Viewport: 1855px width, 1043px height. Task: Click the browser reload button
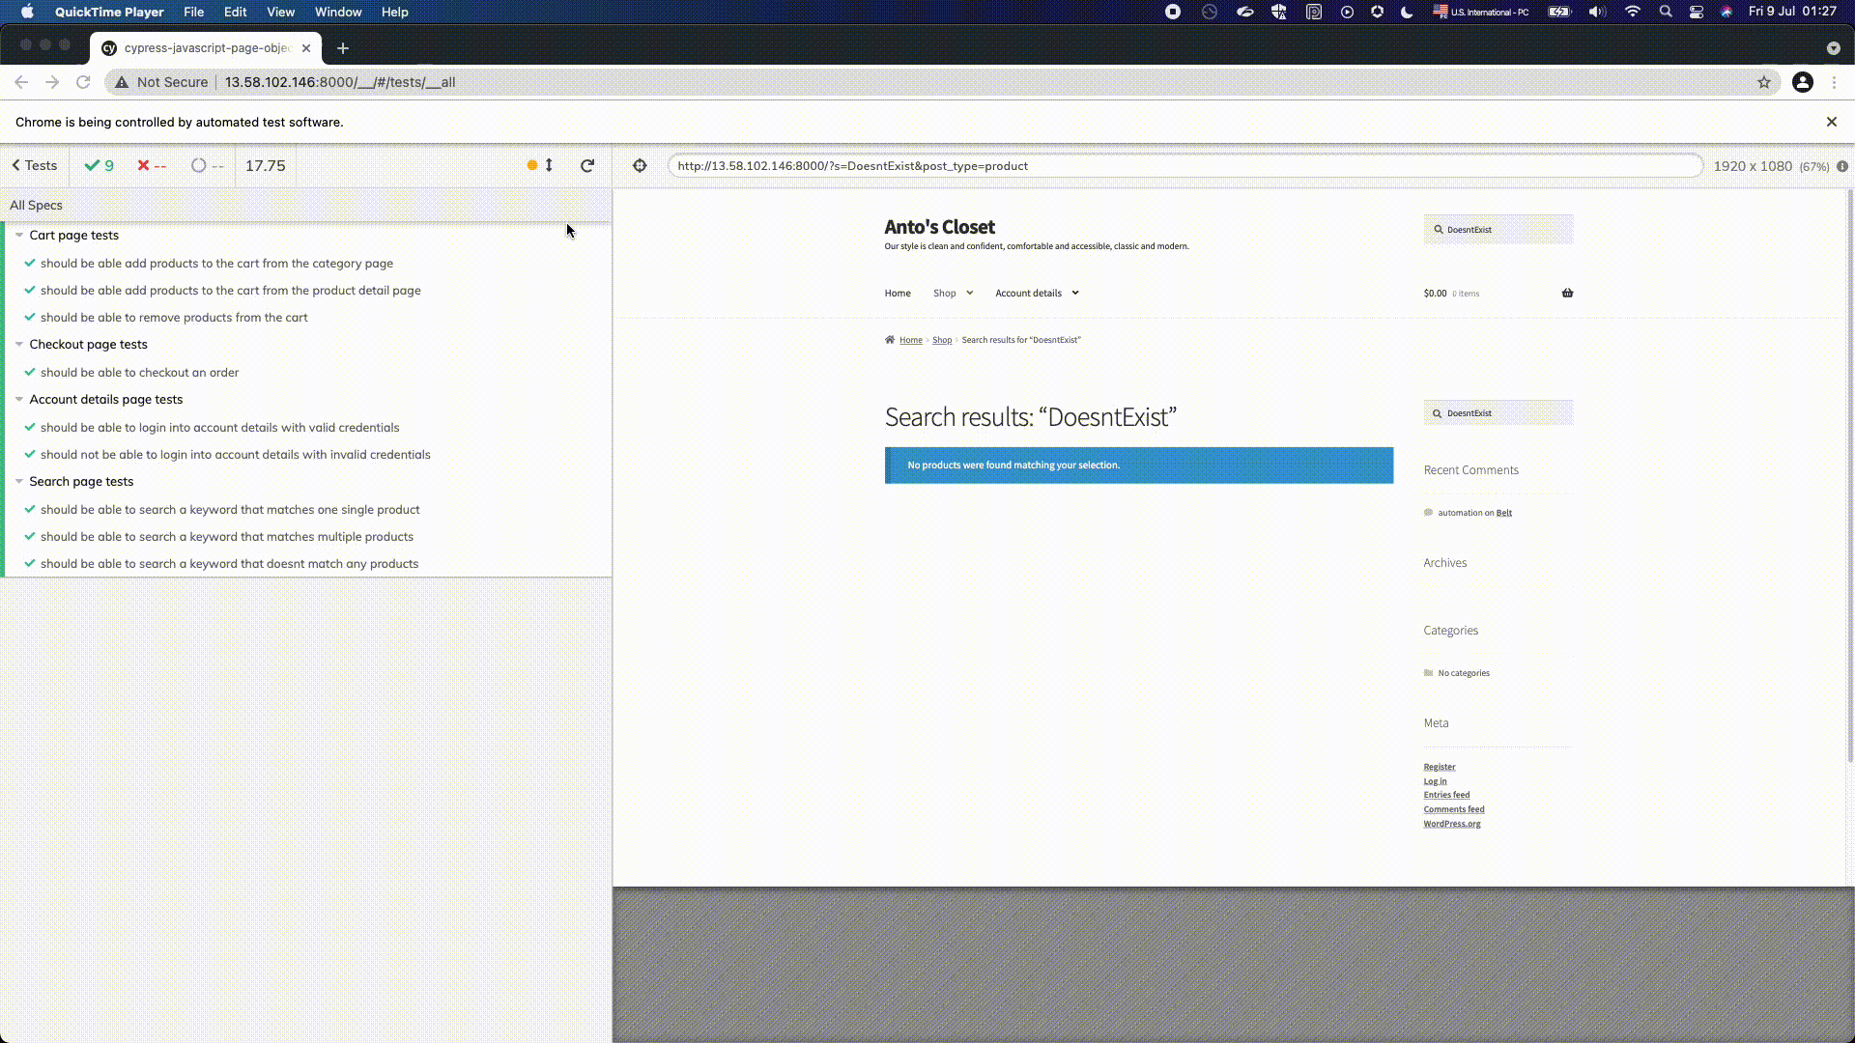point(83,82)
